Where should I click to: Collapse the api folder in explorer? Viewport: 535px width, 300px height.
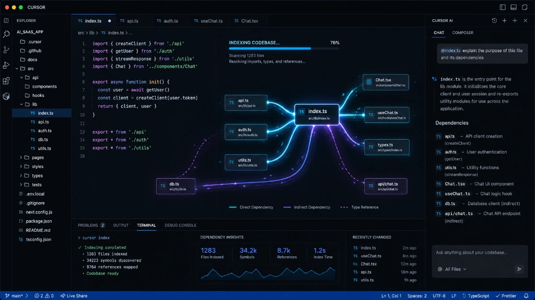point(21,78)
